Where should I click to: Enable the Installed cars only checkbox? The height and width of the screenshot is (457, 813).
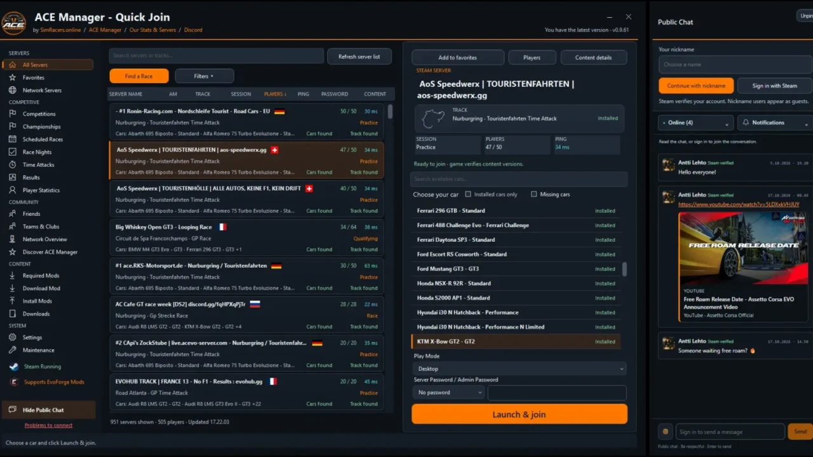[x=468, y=194]
